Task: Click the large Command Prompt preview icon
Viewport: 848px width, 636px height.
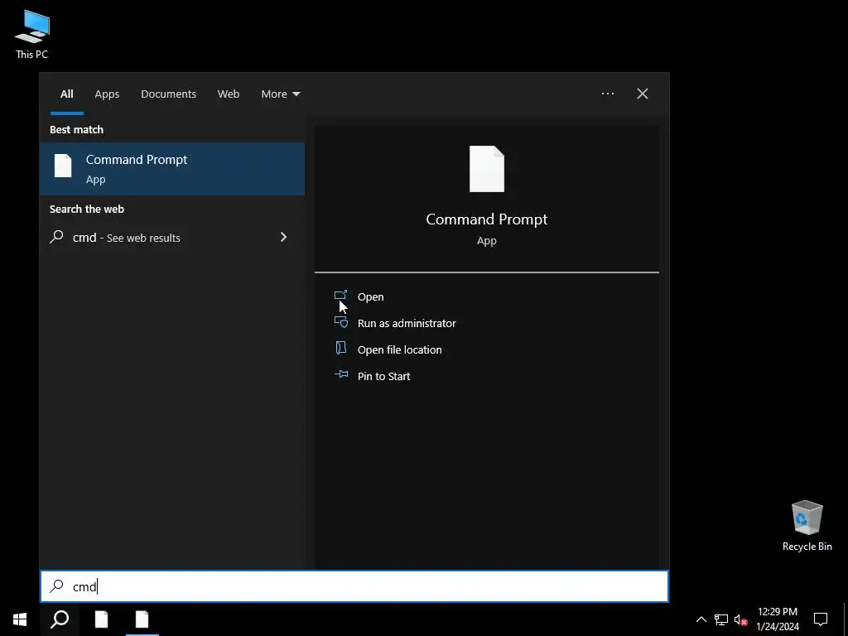Action: (x=487, y=169)
